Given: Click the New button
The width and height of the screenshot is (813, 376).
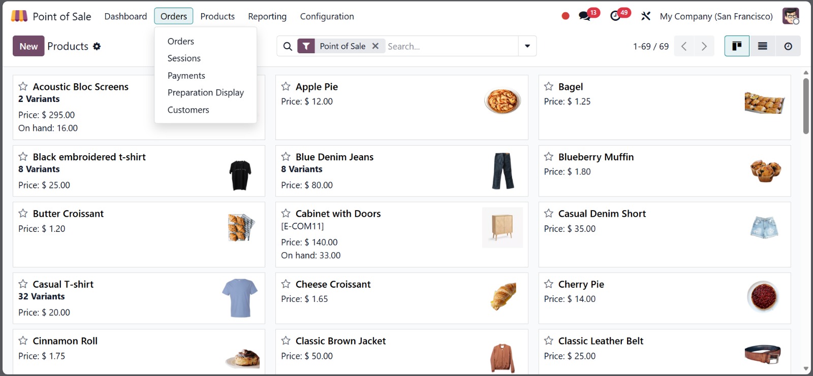Looking at the screenshot, I should tap(28, 46).
